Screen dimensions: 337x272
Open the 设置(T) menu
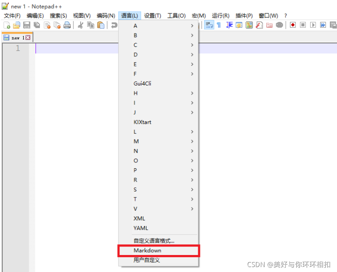coord(153,16)
